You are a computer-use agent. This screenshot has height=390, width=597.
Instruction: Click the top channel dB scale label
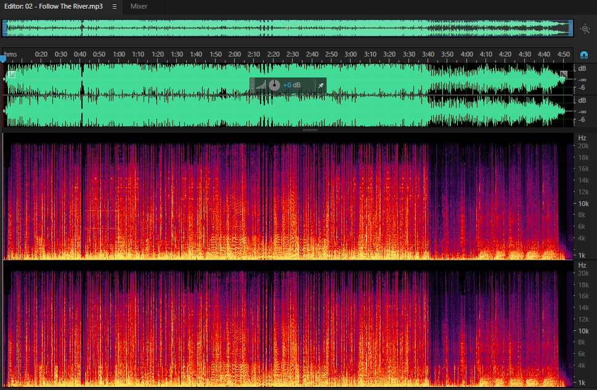pyautogui.click(x=582, y=68)
